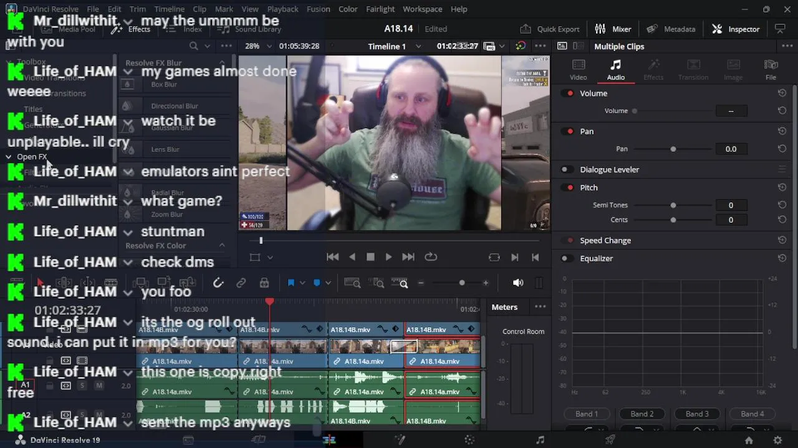Open the Mixer panel
Screen dimensions: 798x448
click(613, 29)
